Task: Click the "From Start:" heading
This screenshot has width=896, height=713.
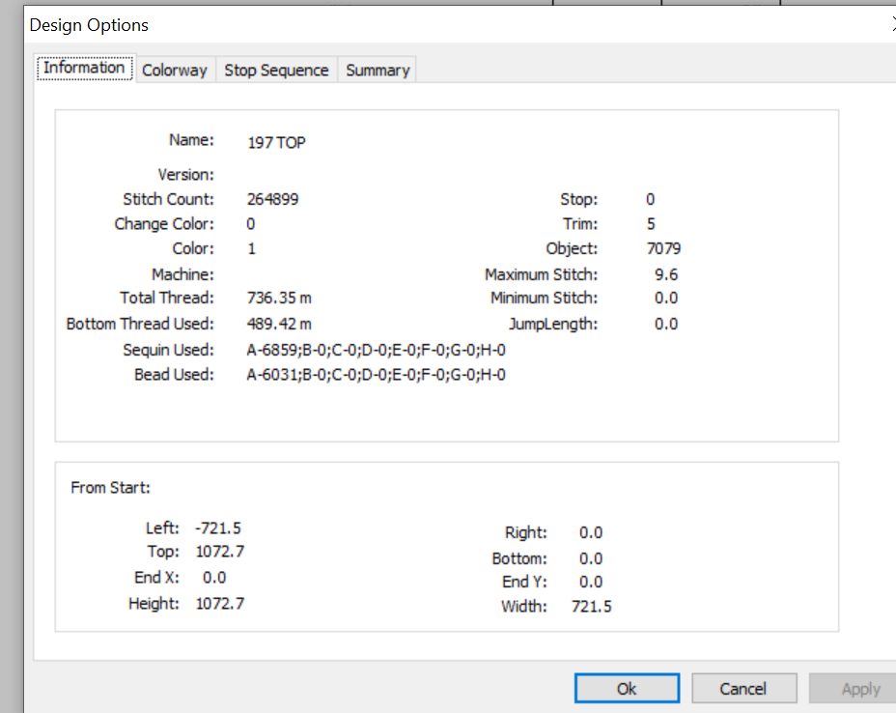Action: 110,488
